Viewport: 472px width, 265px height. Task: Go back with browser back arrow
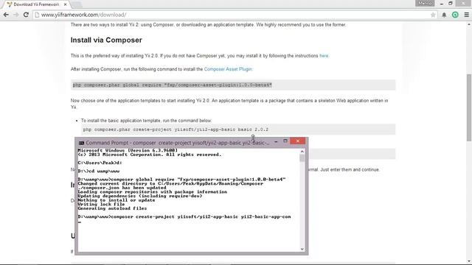coord(6,15)
